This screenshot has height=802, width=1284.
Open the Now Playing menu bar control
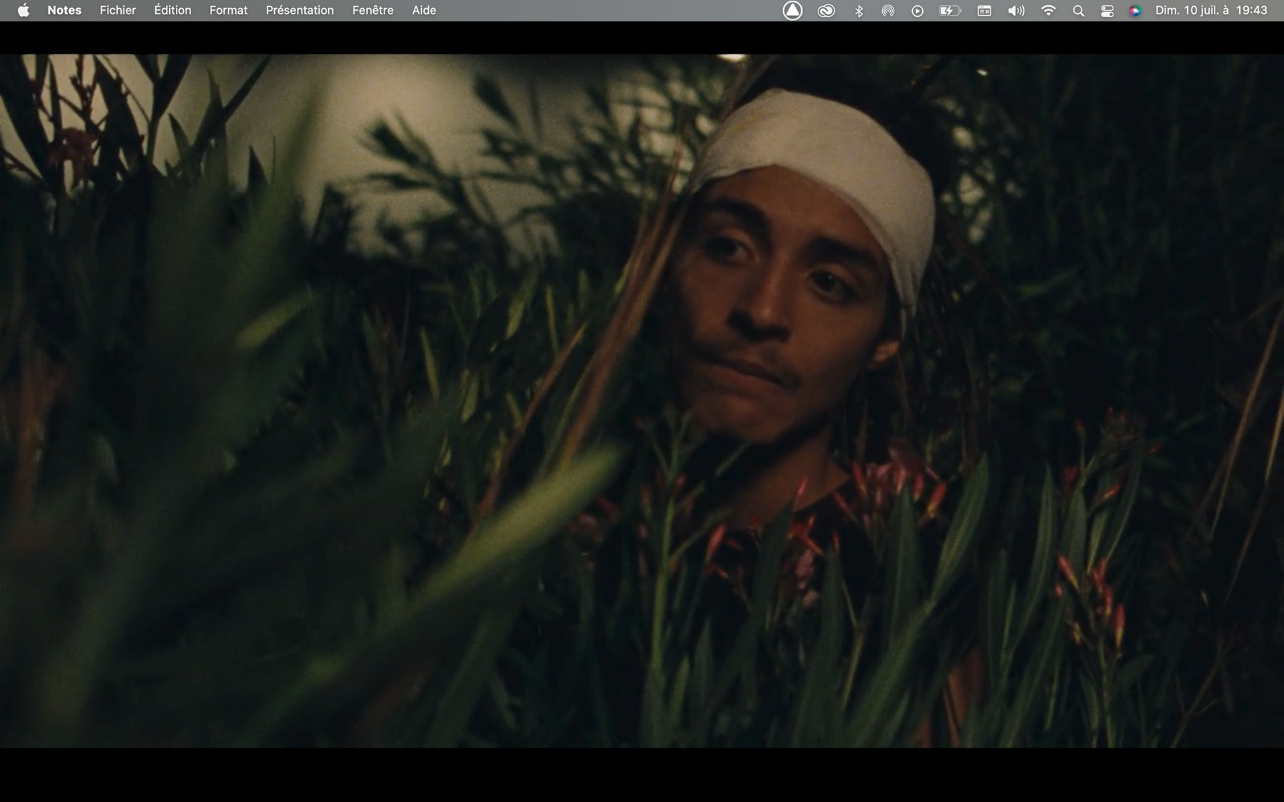pyautogui.click(x=918, y=11)
